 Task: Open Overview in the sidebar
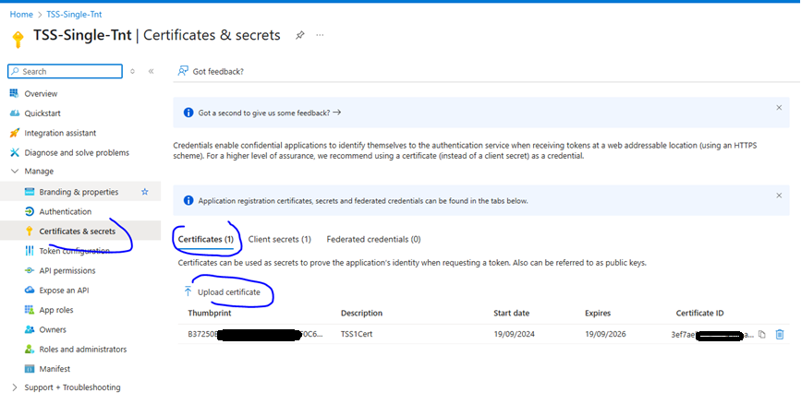[41, 93]
